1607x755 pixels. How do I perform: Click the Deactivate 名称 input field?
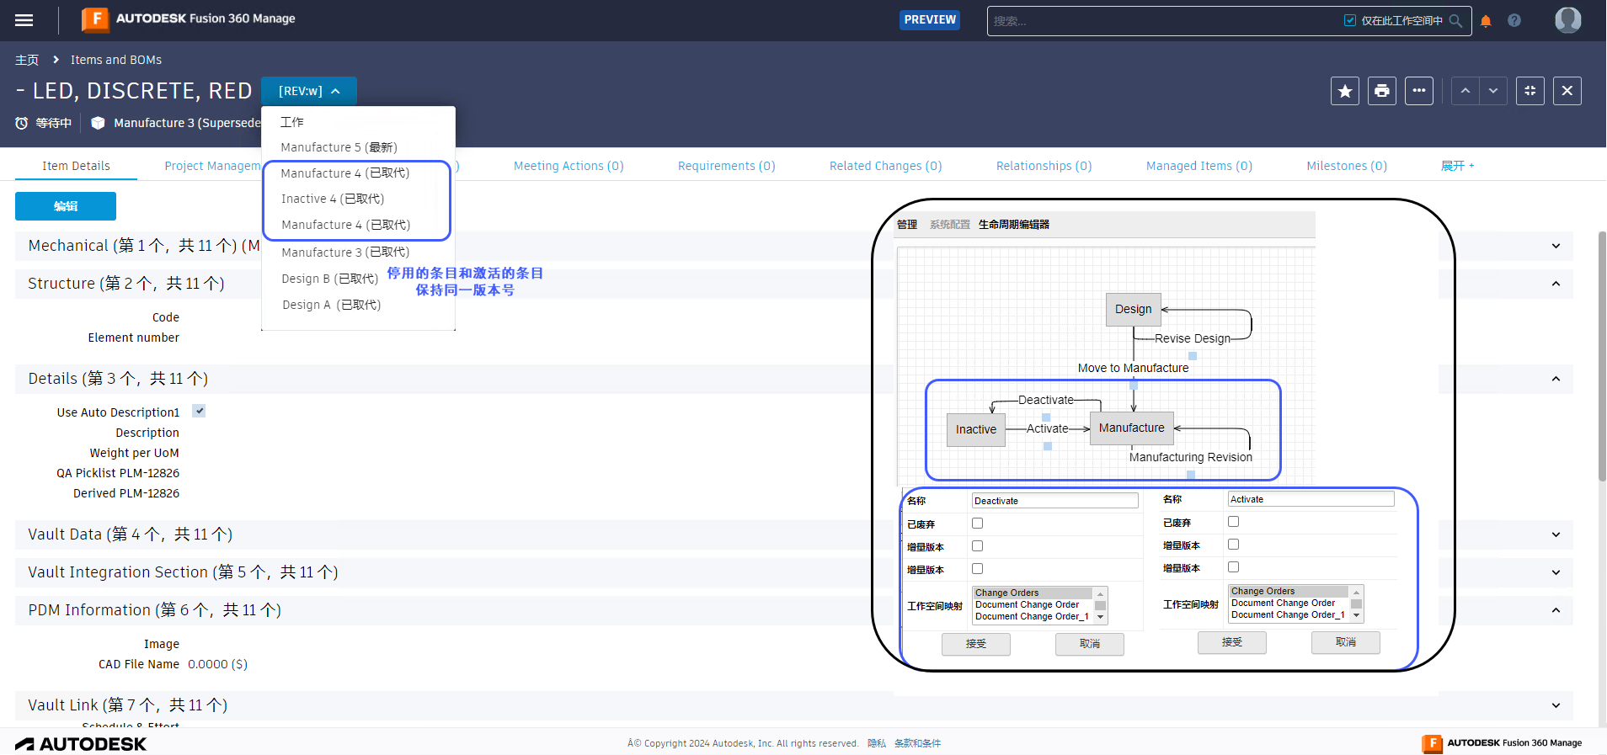(x=1055, y=501)
